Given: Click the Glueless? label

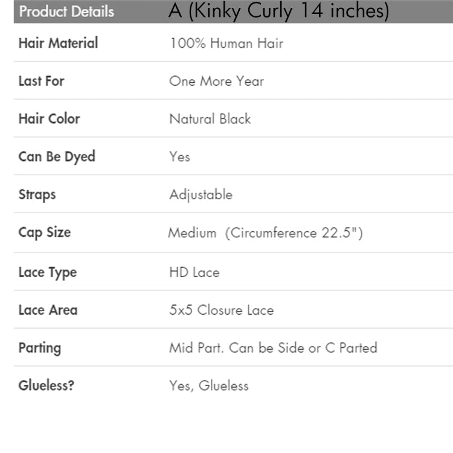Looking at the screenshot, I should tap(46, 385).
